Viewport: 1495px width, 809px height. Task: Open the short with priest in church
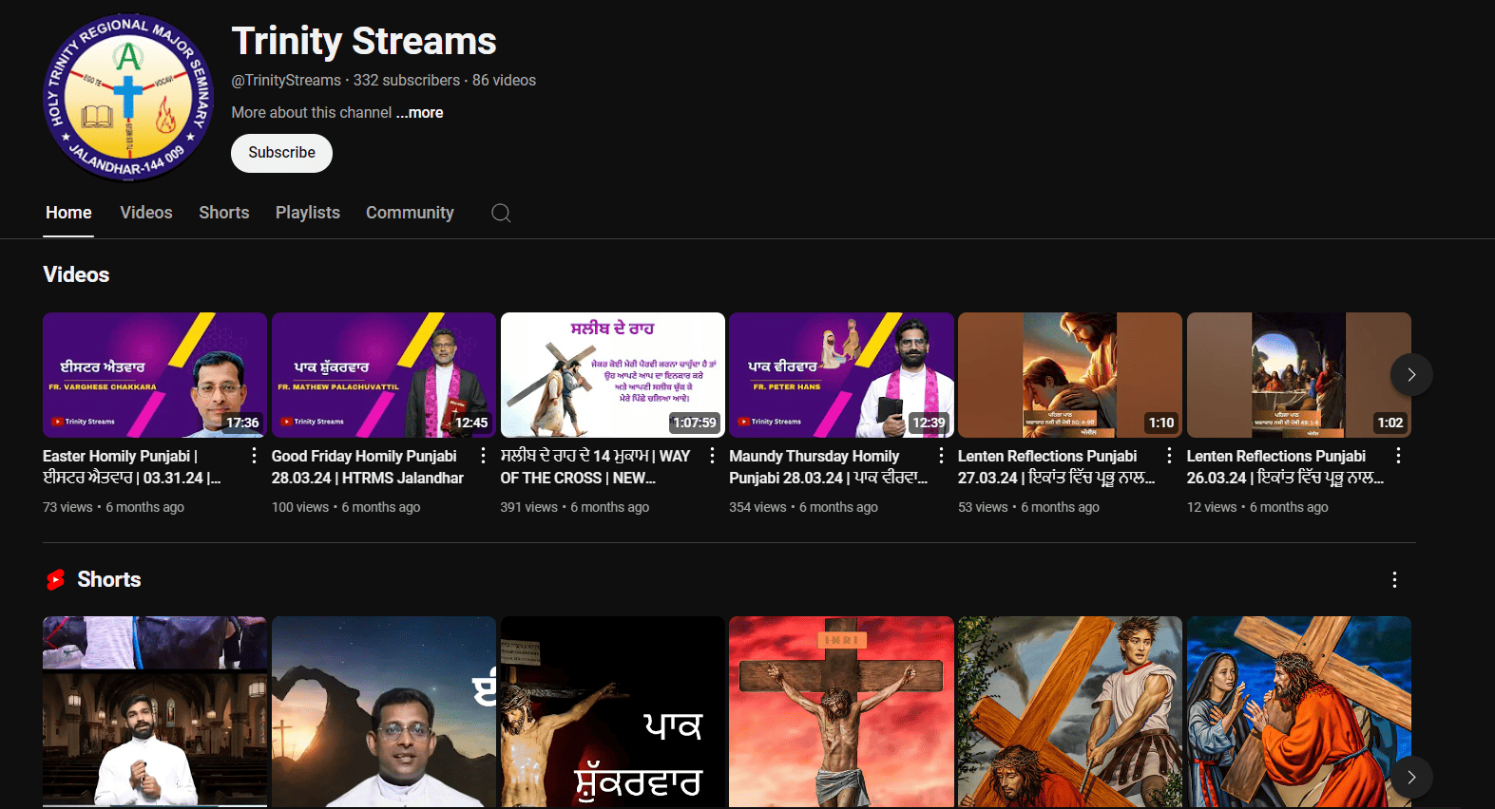[x=155, y=712]
